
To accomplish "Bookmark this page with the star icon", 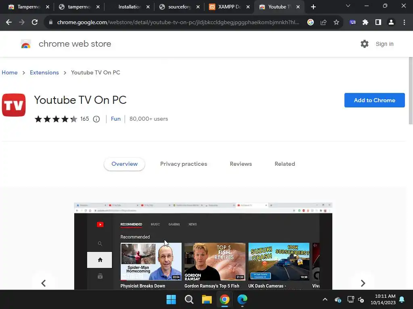I will point(336,23).
